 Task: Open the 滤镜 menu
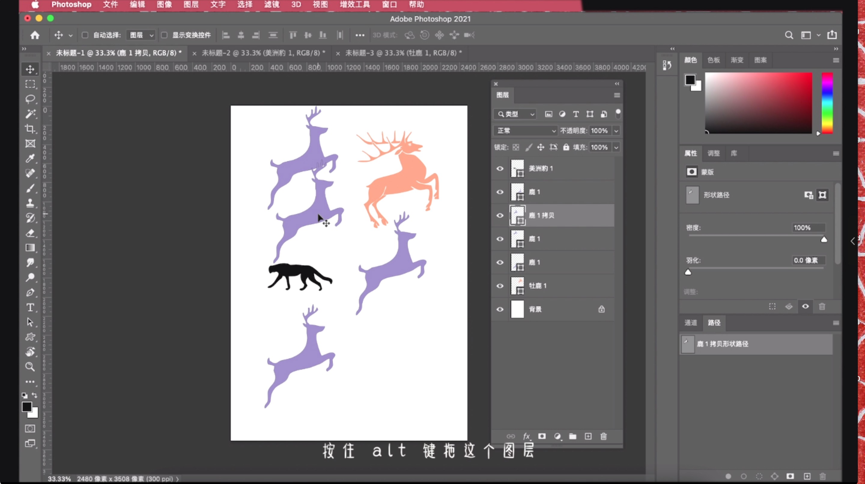271,5
